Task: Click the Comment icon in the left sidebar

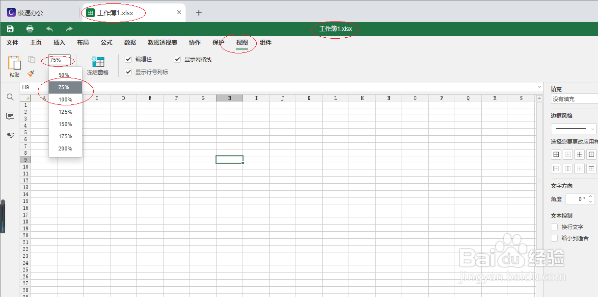Action: [10, 116]
